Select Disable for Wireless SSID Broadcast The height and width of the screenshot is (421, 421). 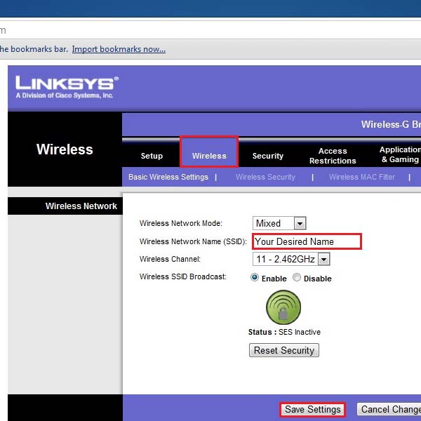297,277
